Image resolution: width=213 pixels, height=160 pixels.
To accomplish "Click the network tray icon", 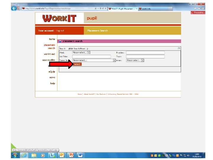I will 185,155.
